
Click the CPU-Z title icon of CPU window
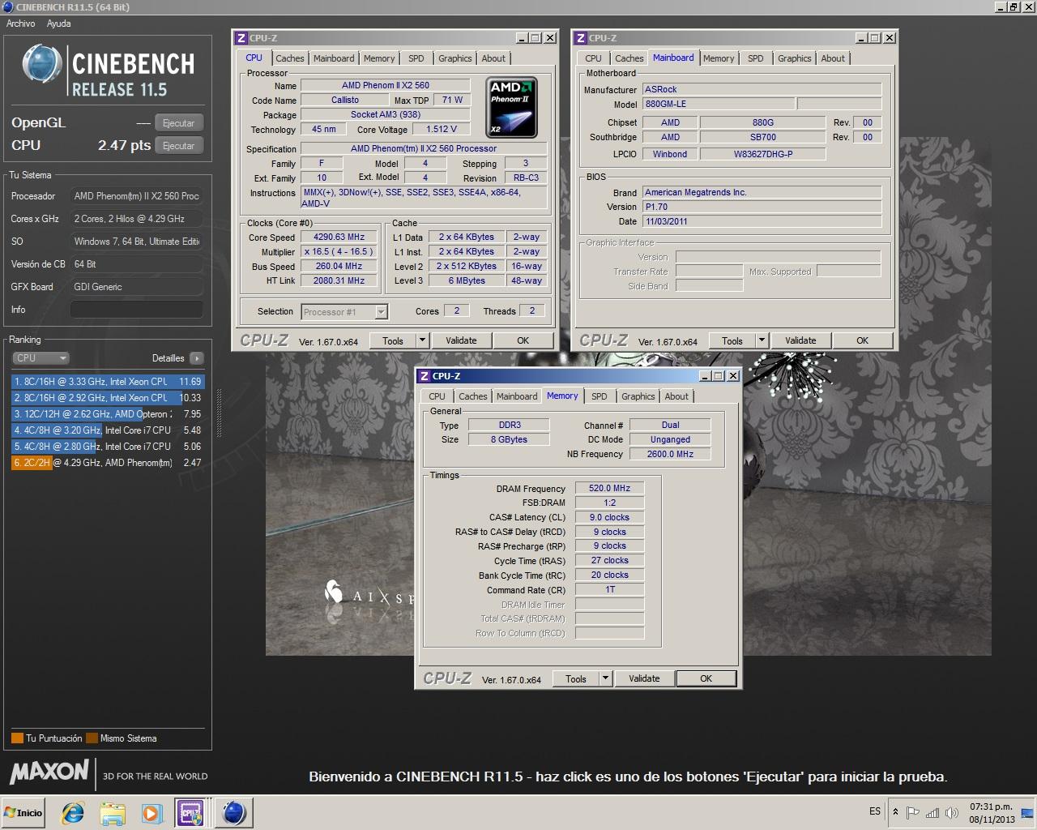coord(241,38)
